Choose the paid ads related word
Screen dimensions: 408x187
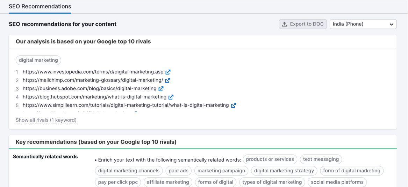pos(179,171)
